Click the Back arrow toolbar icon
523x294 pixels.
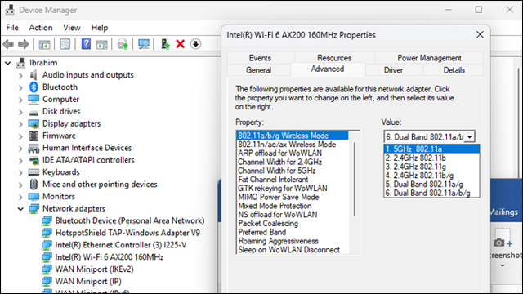8,44
